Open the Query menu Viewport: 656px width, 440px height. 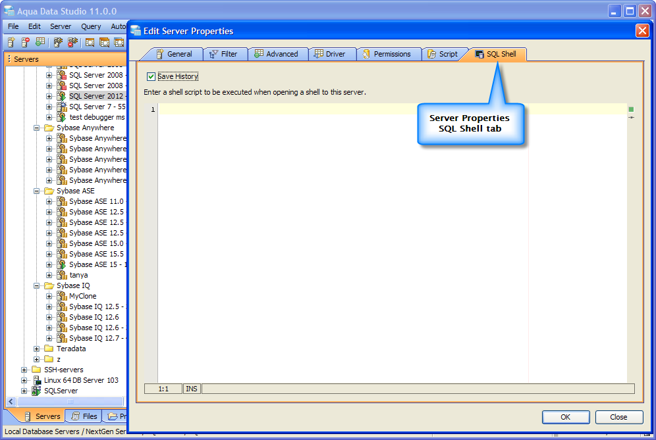[x=91, y=26]
